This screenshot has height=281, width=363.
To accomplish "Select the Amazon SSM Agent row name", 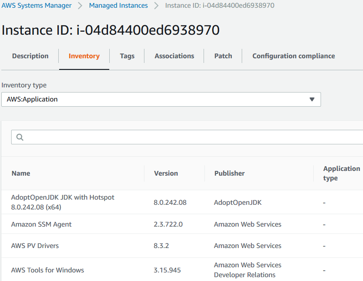I will pyautogui.click(x=42, y=224).
